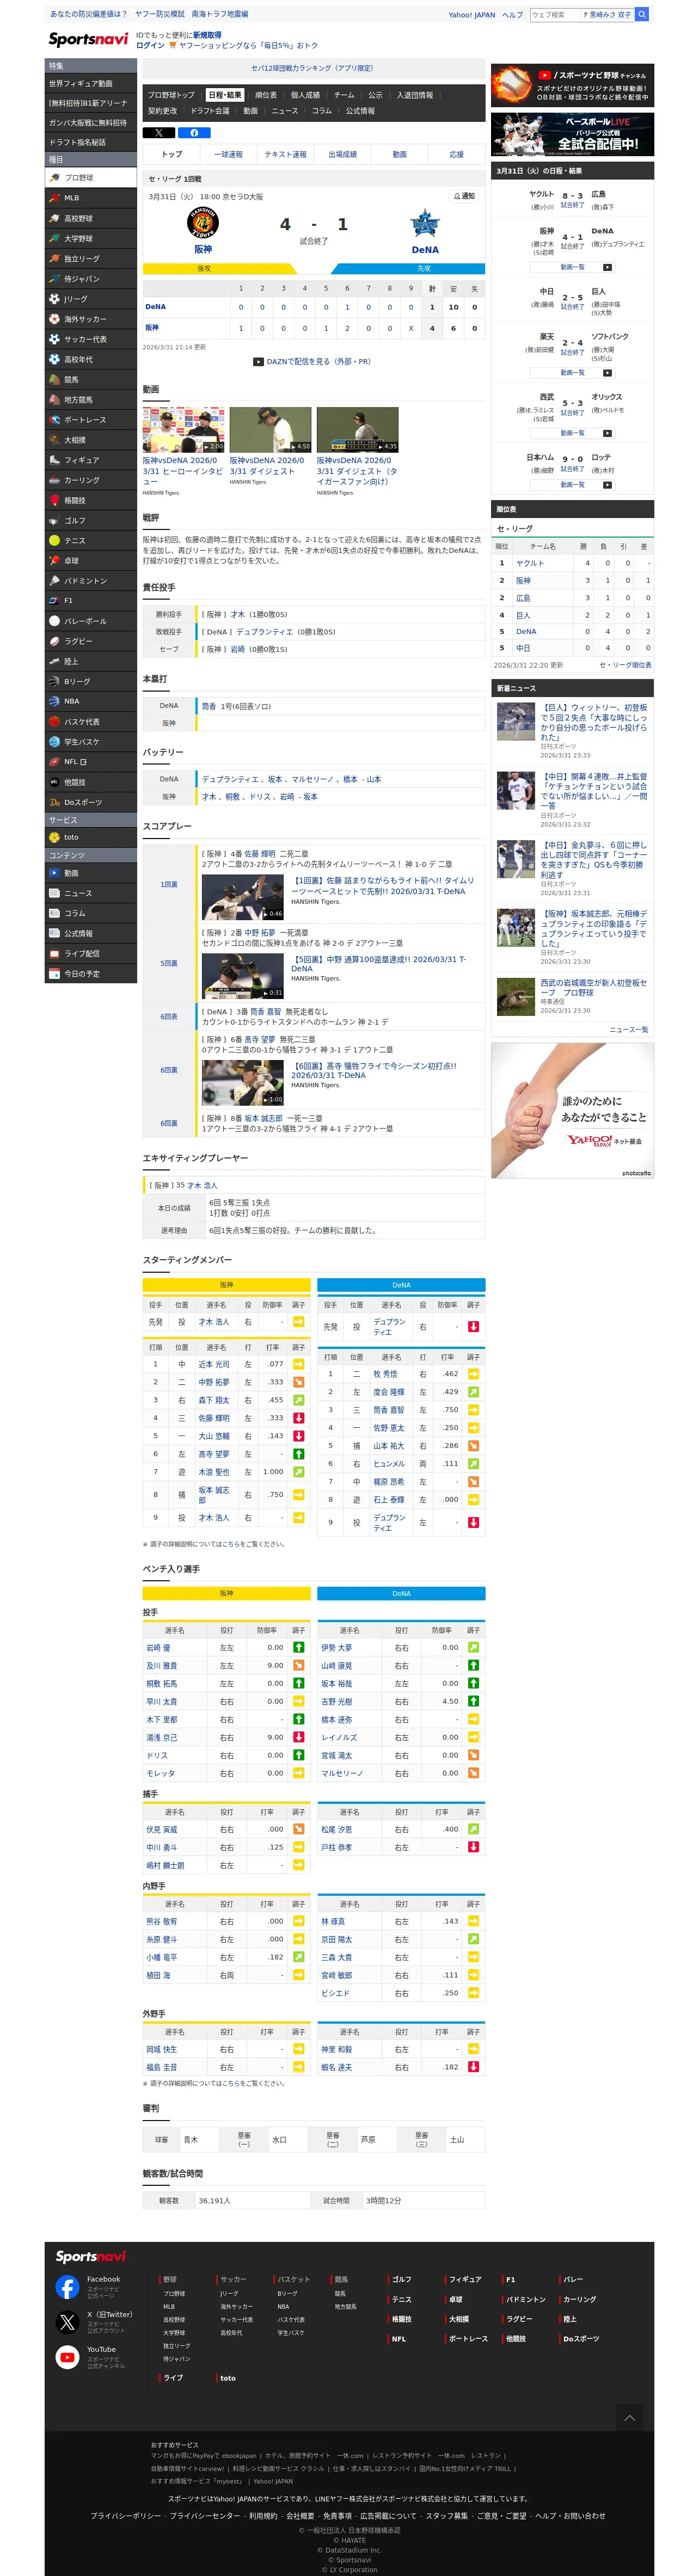Click the 【巨人】ウィットリー news headline

coord(594,722)
